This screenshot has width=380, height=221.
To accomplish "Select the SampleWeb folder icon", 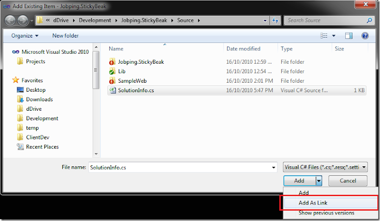I will coord(112,81).
